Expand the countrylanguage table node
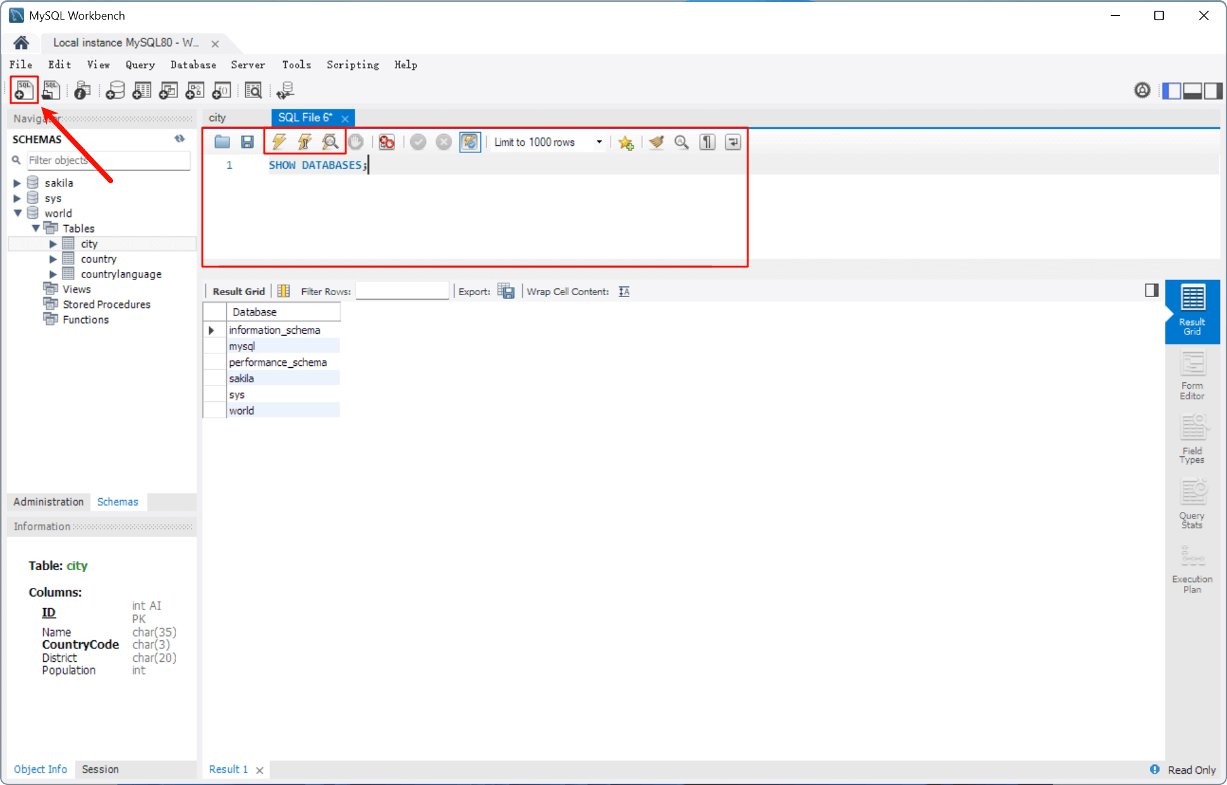This screenshot has height=785, width=1227. coord(53,274)
